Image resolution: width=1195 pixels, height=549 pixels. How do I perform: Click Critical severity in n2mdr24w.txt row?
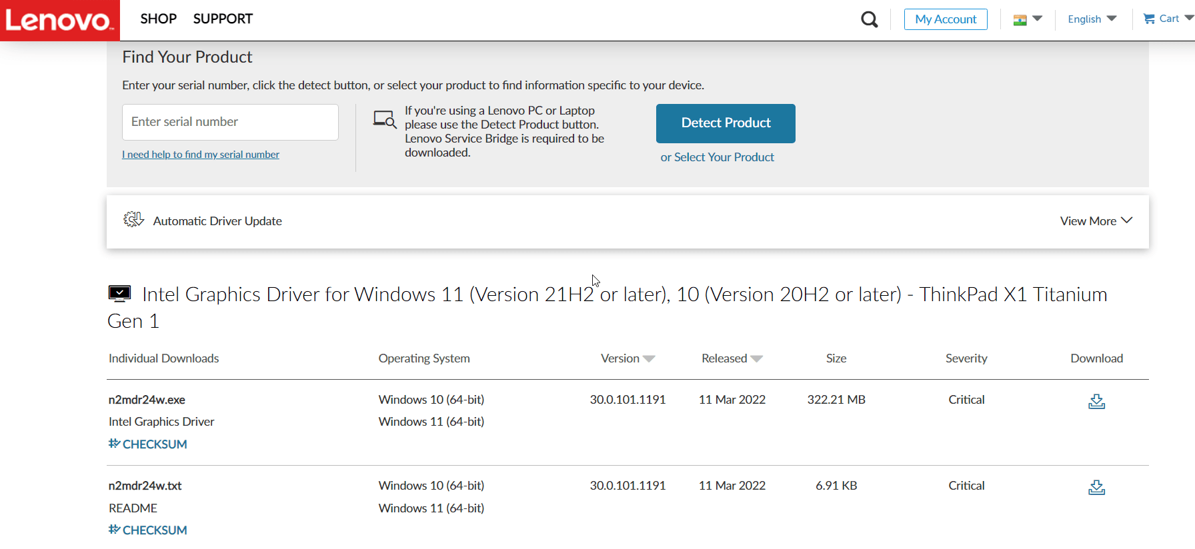[966, 486]
